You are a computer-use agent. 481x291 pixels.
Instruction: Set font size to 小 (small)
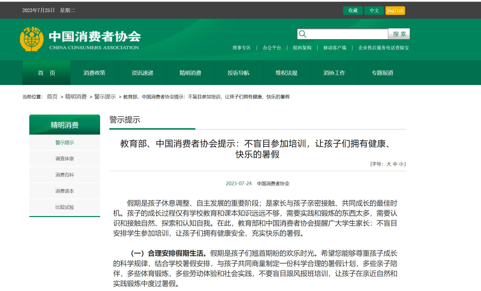coord(401,164)
